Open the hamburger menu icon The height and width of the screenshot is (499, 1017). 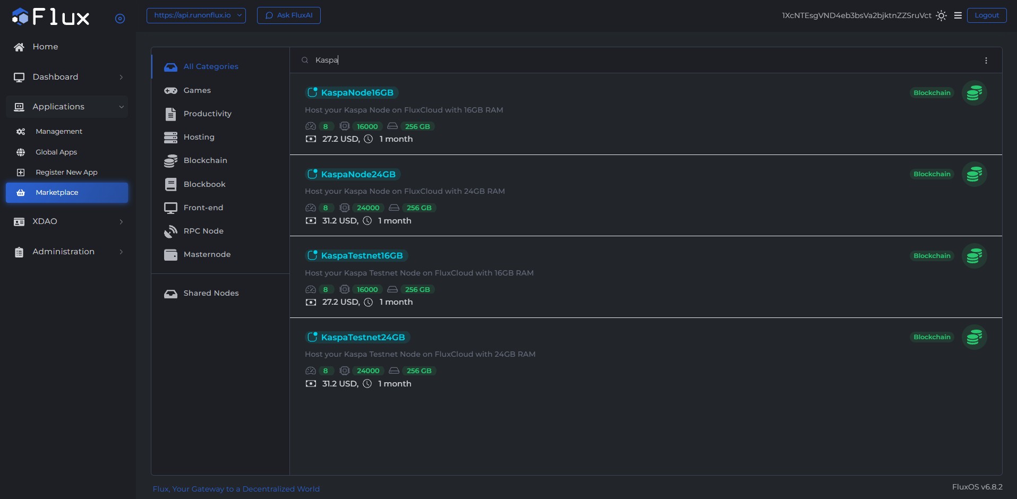coord(958,15)
